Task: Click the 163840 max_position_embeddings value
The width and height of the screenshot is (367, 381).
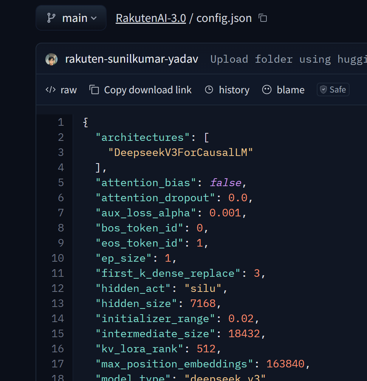Action: [x=285, y=364]
